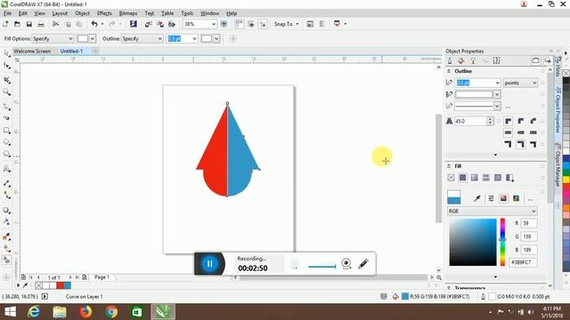
Task: Click the Publish to PDF icon
Action: point(172,24)
